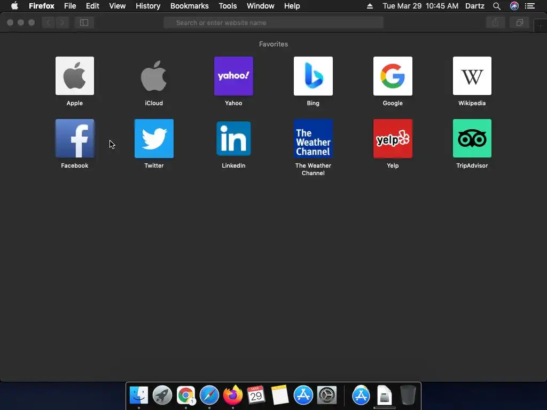This screenshot has width=547, height=410.
Task: Open the Yahoo favorite tile
Action: [x=233, y=76]
